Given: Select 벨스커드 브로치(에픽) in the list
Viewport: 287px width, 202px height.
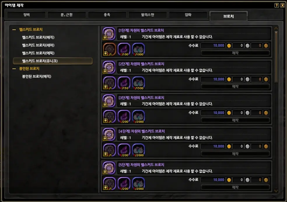Looking at the screenshot, I should 38,53.
